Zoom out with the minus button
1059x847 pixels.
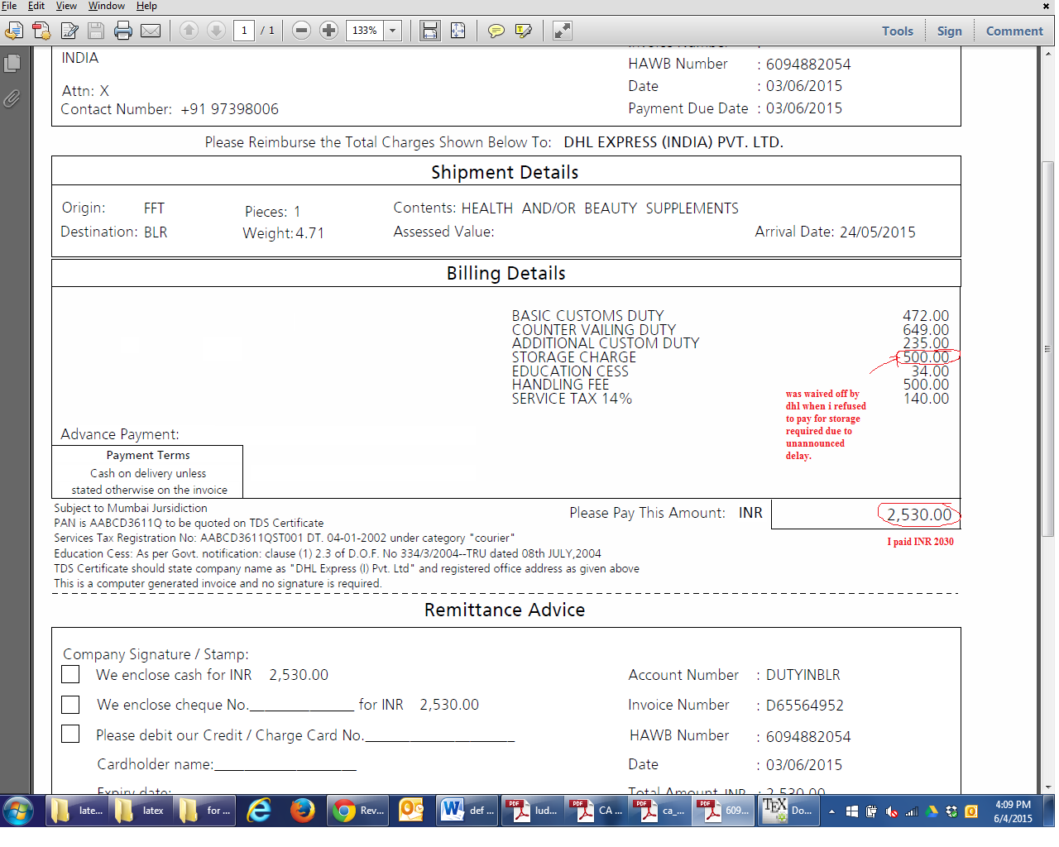pyautogui.click(x=302, y=31)
